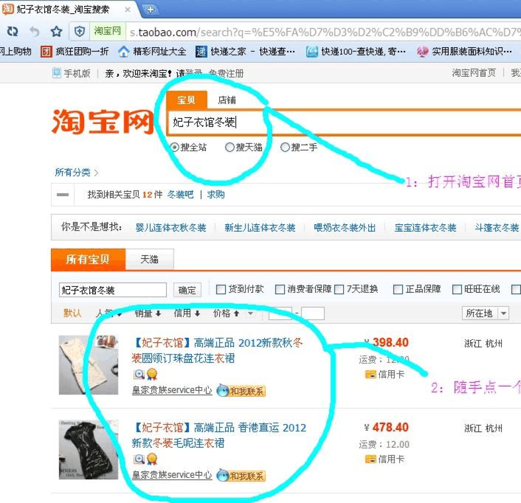Click the magnifier preview icon under second product
This screenshot has height=503, width=521.
point(139,459)
